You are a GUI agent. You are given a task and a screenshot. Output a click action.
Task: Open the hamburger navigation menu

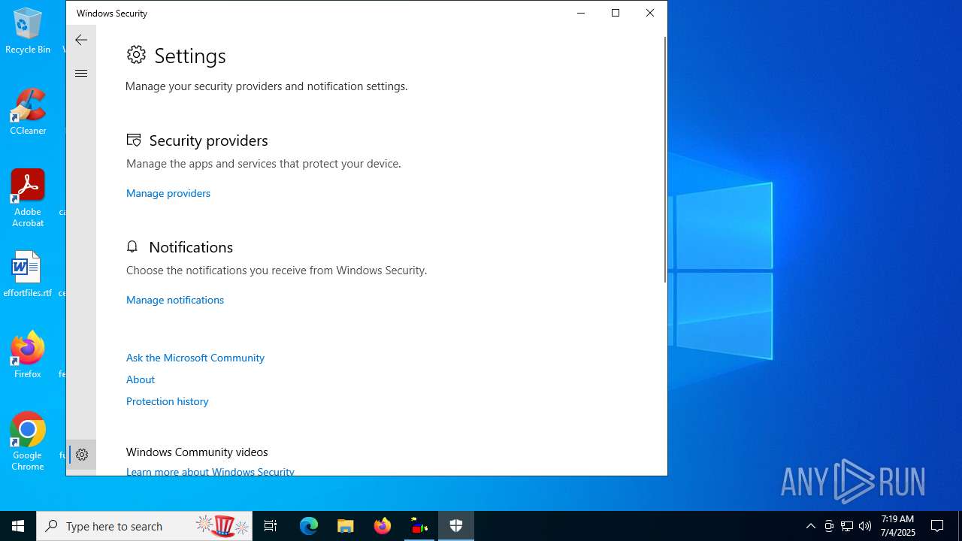tap(81, 73)
